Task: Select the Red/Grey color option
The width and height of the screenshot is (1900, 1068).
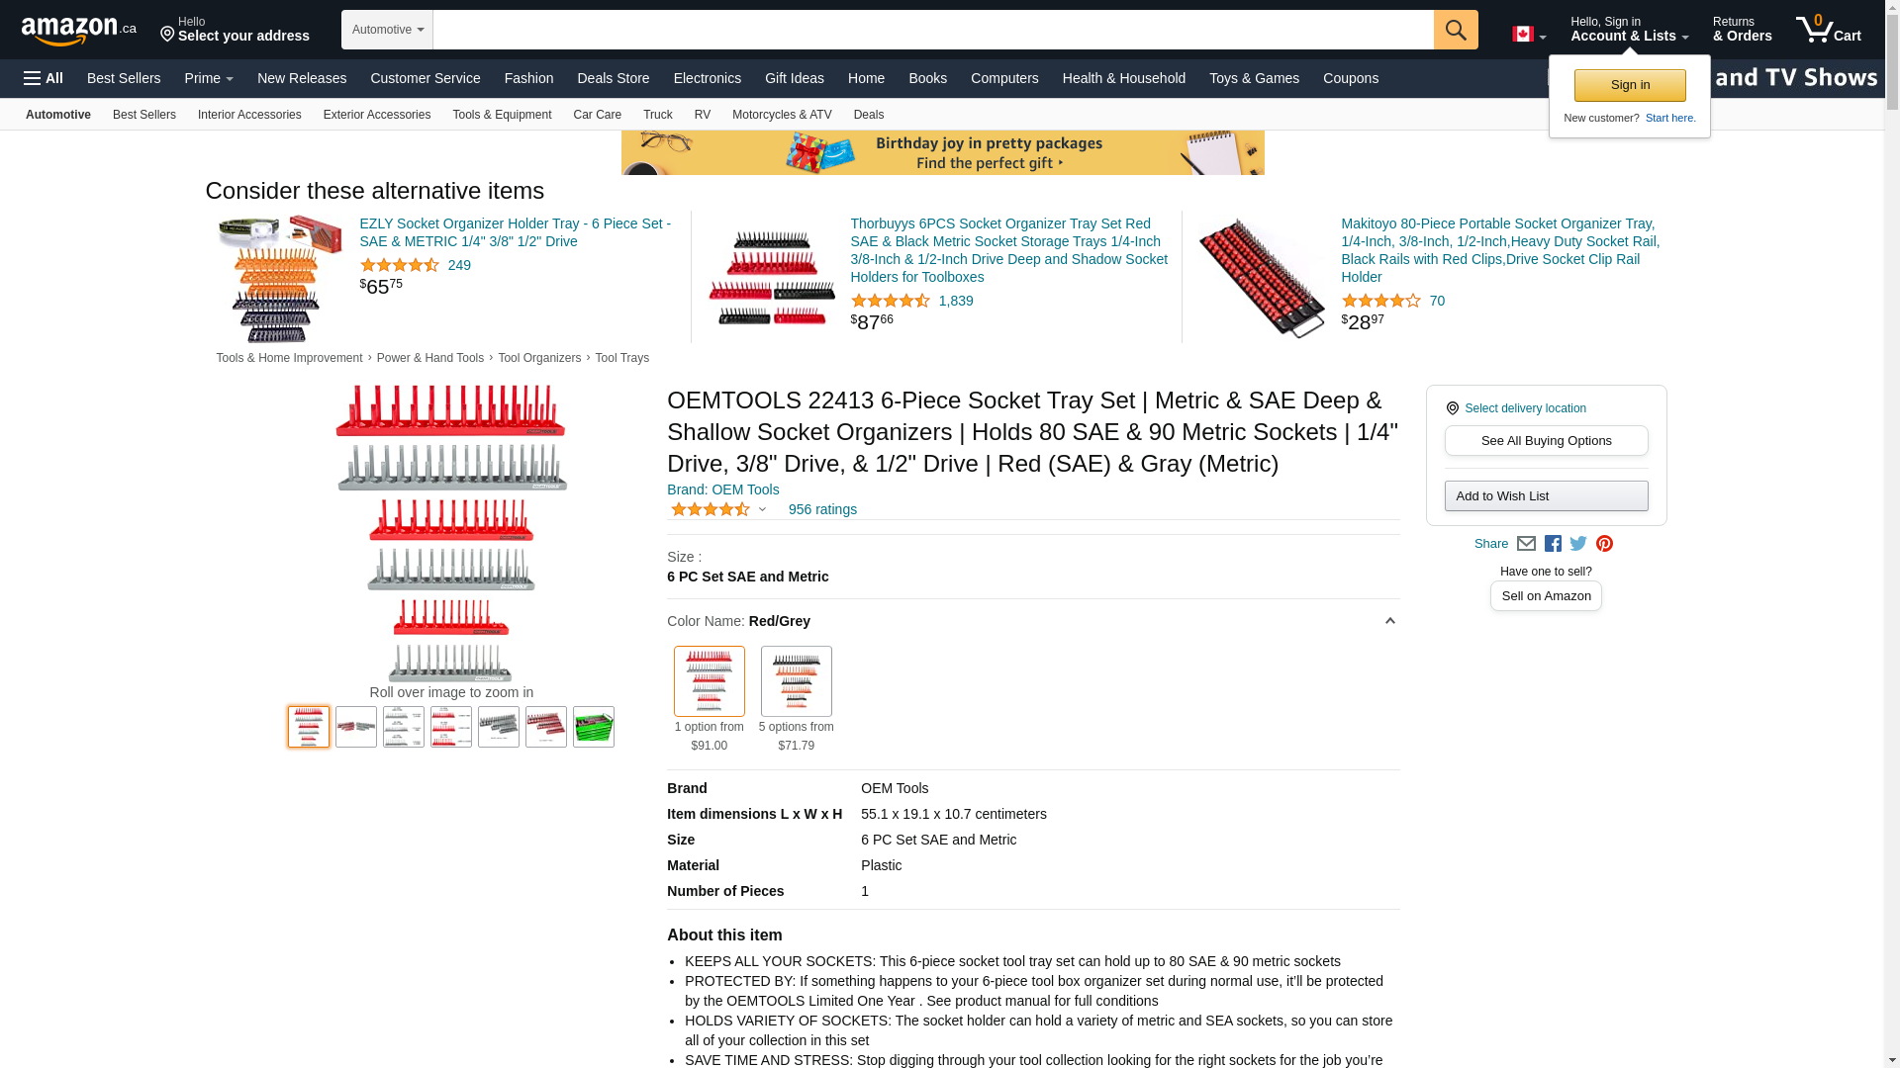Action: pyautogui.click(x=710, y=681)
